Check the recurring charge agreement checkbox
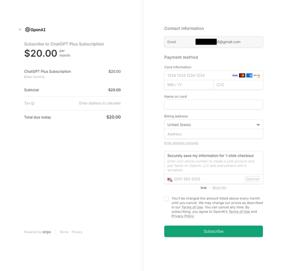Viewport: 300px width, 271px height. (x=166, y=199)
